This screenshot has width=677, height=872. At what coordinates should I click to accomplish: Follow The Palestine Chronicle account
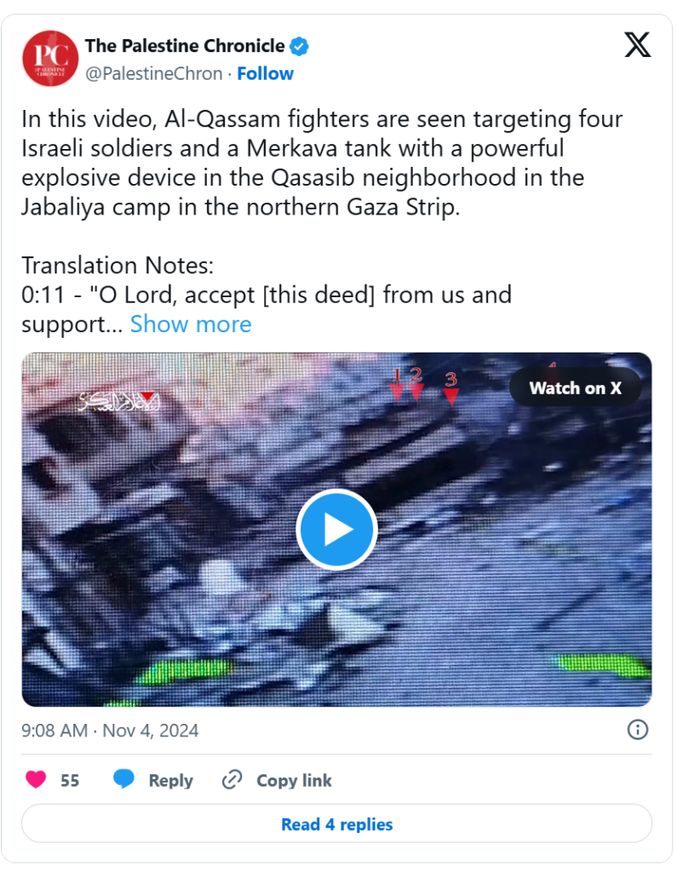pos(266,74)
